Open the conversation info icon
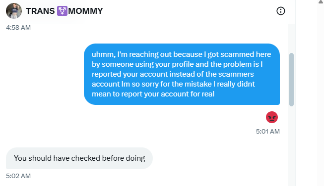Viewport: 324px width, 186px height. 281,11
